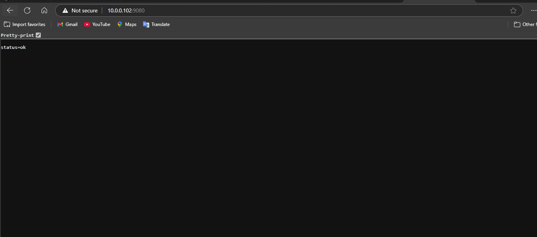Click the Maps pin icon in favorites bar
Image resolution: width=537 pixels, height=237 pixels.
120,24
